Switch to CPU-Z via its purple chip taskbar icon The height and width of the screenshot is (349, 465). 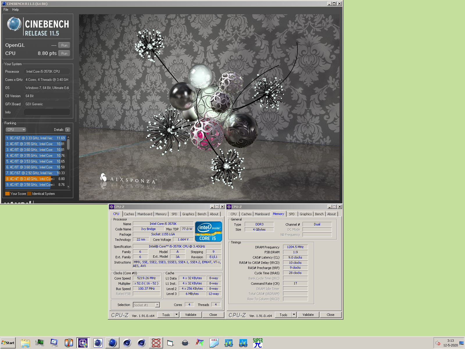tap(83, 343)
